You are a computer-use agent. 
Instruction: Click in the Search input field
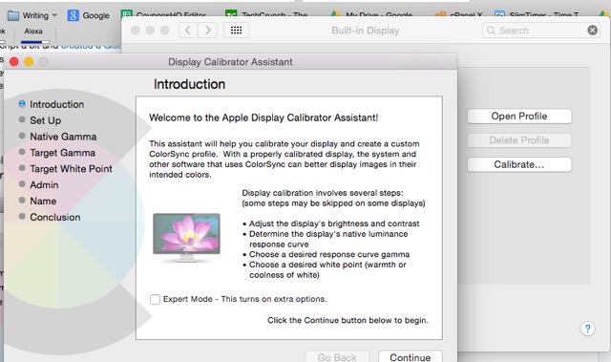click(x=541, y=30)
